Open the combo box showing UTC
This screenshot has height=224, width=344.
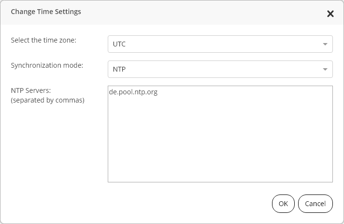coord(220,44)
